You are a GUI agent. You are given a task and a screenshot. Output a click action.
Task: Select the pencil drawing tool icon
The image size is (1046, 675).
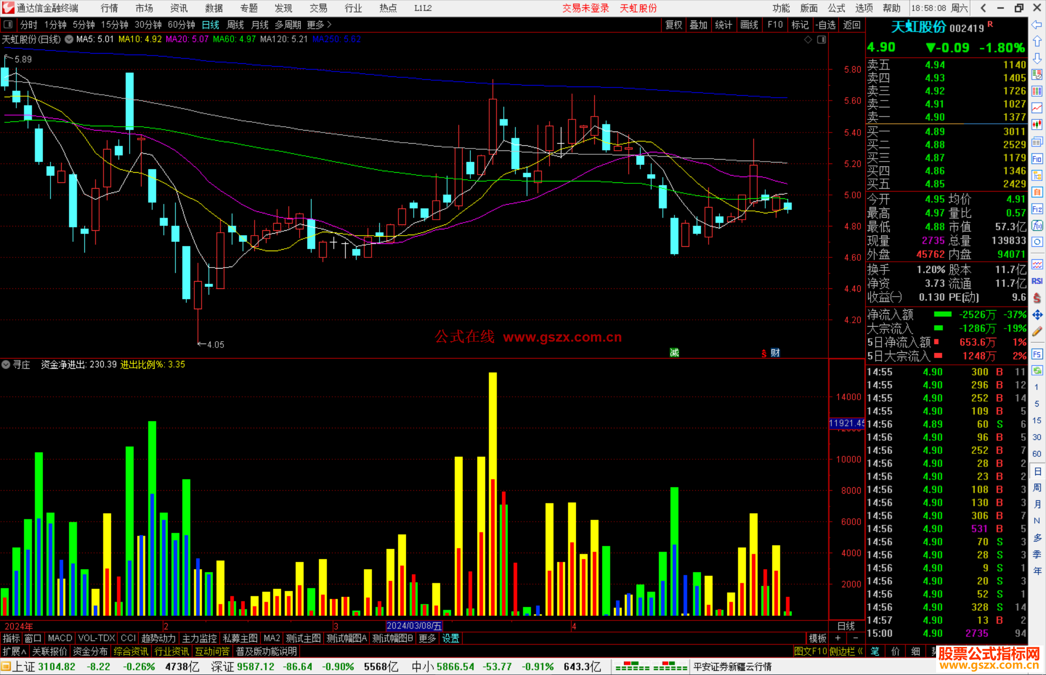(x=1037, y=331)
